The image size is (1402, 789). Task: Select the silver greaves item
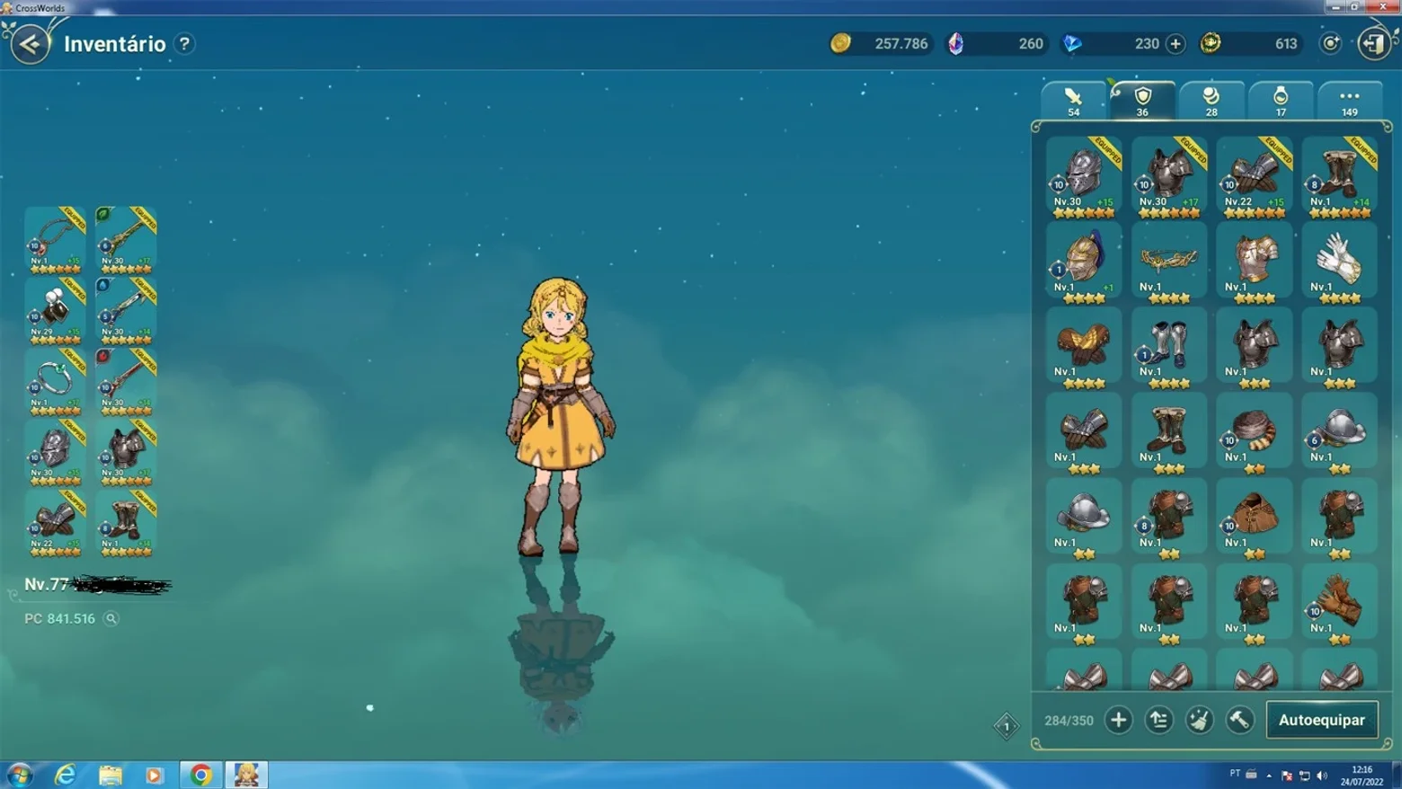[1169, 349]
